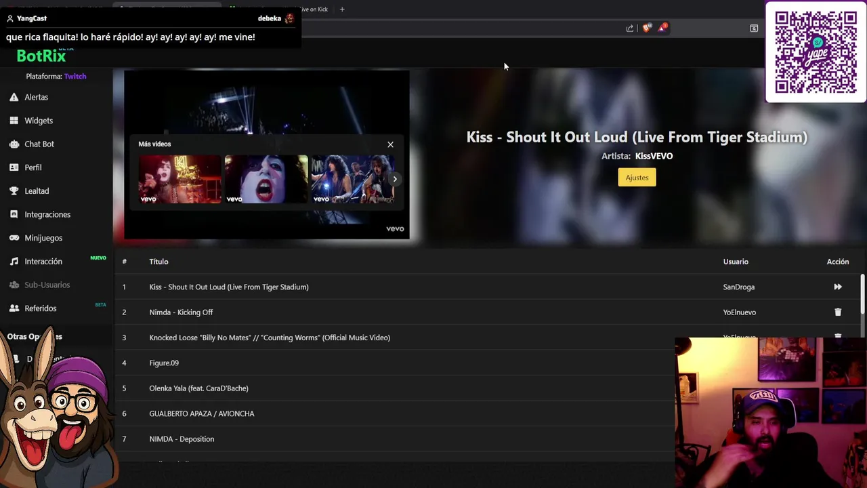This screenshot has width=867, height=488.
Task: Show next videos with the right chevron
Action: click(x=394, y=179)
